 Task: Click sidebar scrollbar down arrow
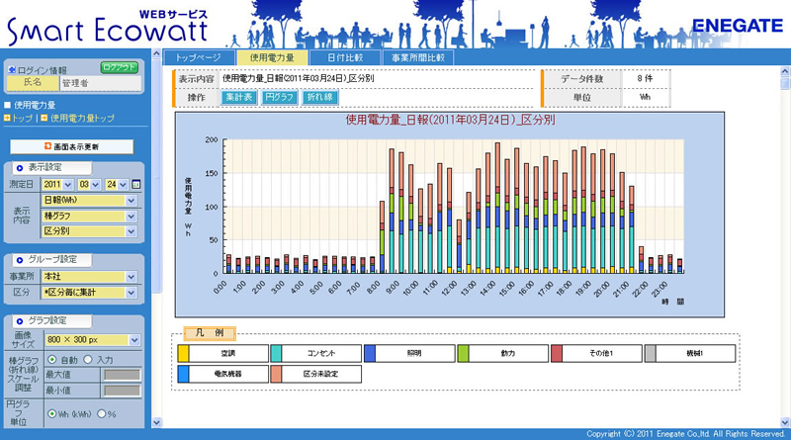coord(156,422)
